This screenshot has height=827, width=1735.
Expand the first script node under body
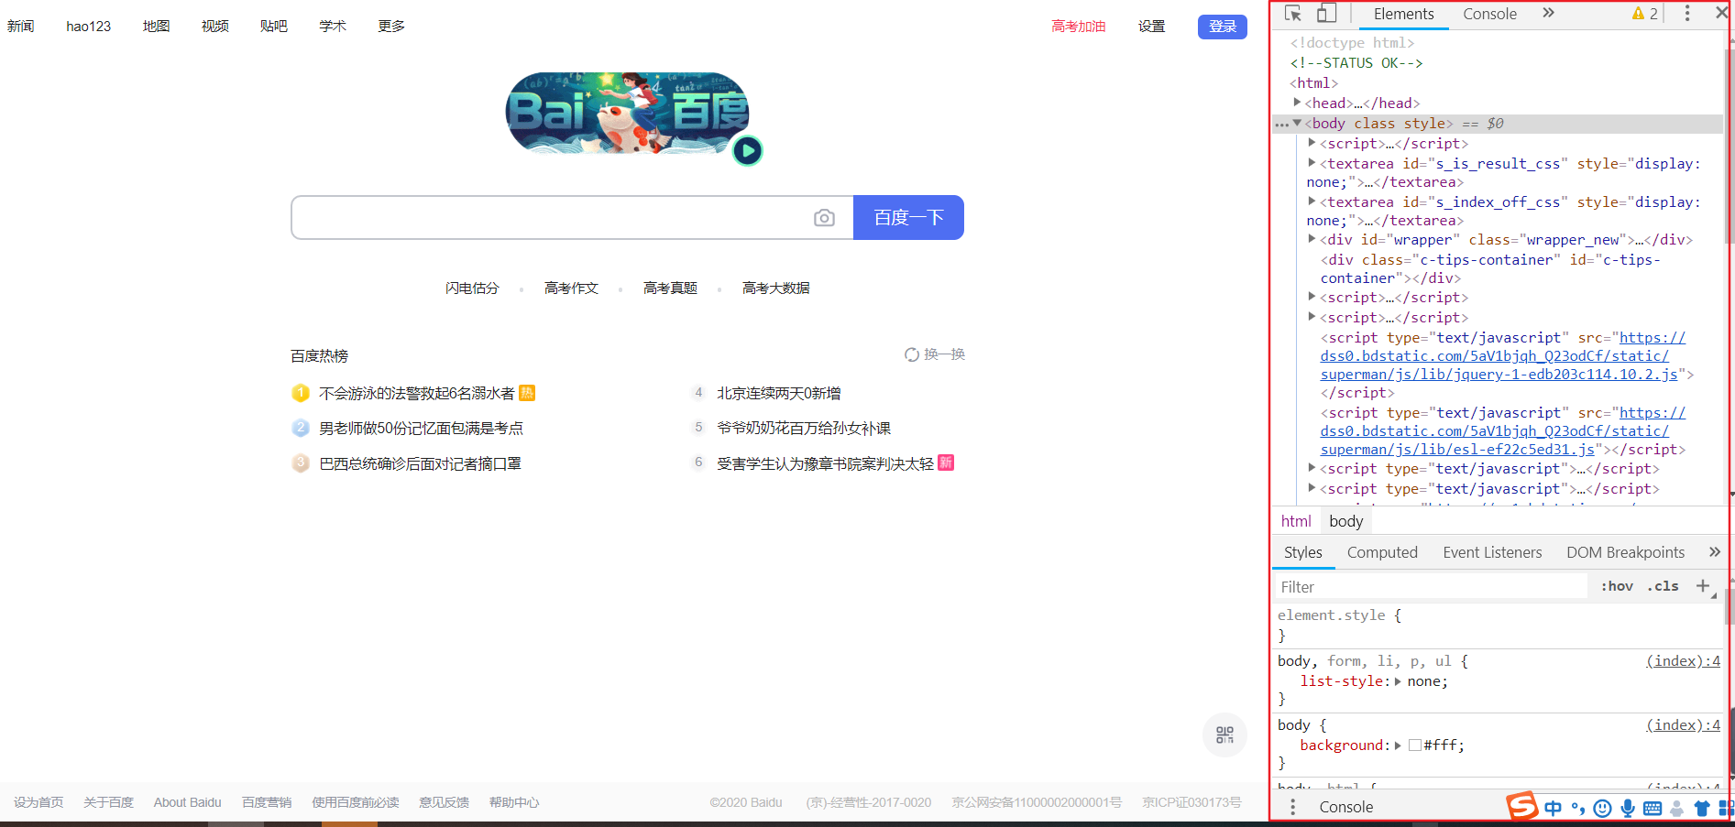[x=1312, y=143]
